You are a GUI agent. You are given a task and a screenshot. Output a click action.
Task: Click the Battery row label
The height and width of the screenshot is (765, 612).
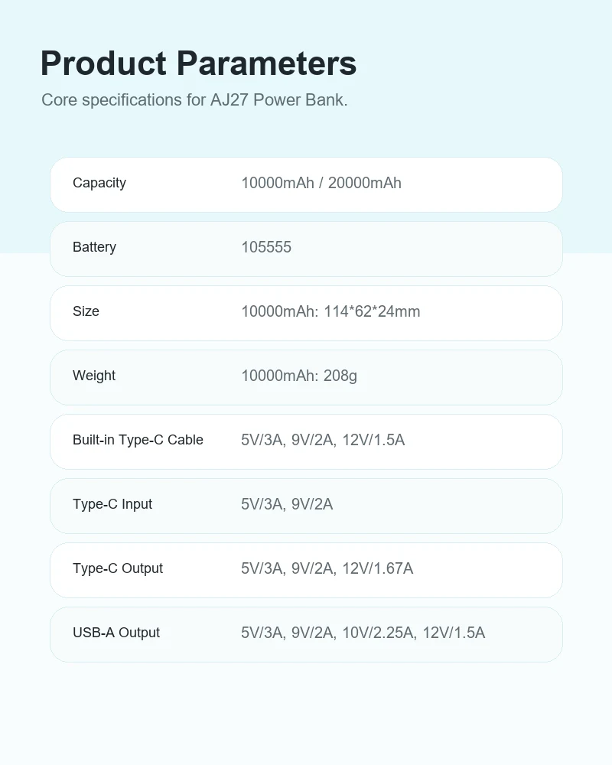94,247
